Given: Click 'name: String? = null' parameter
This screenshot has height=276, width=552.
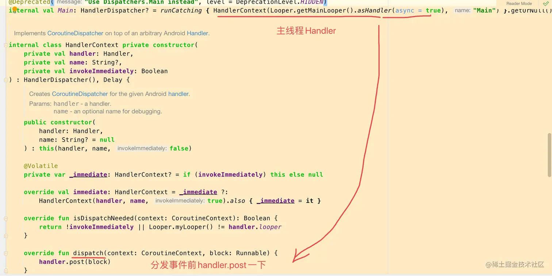Looking at the screenshot, I should (77, 140).
